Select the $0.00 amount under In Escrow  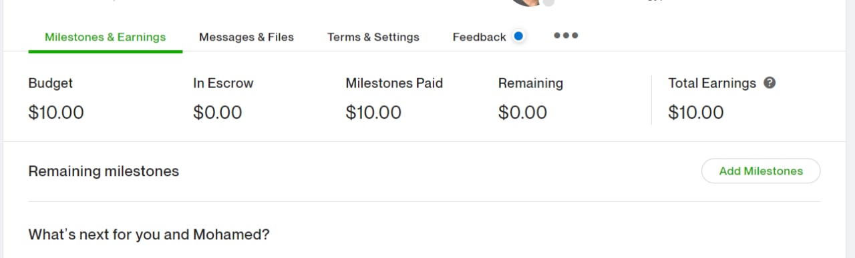(x=218, y=113)
